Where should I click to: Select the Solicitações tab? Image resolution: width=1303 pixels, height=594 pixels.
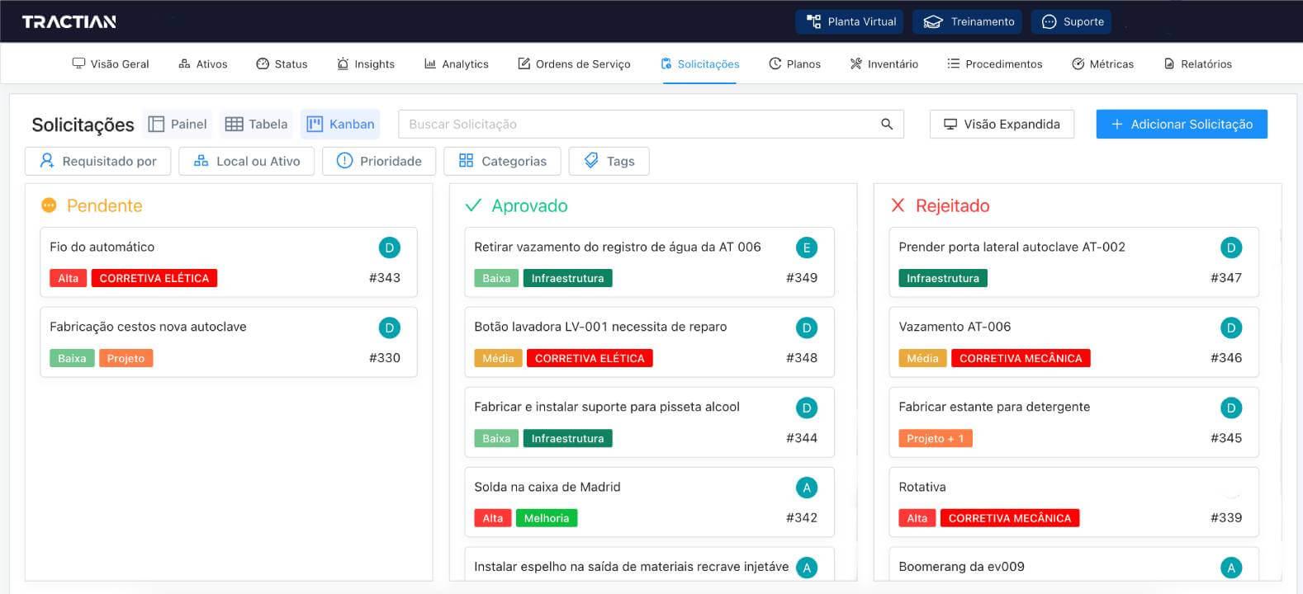click(x=700, y=64)
